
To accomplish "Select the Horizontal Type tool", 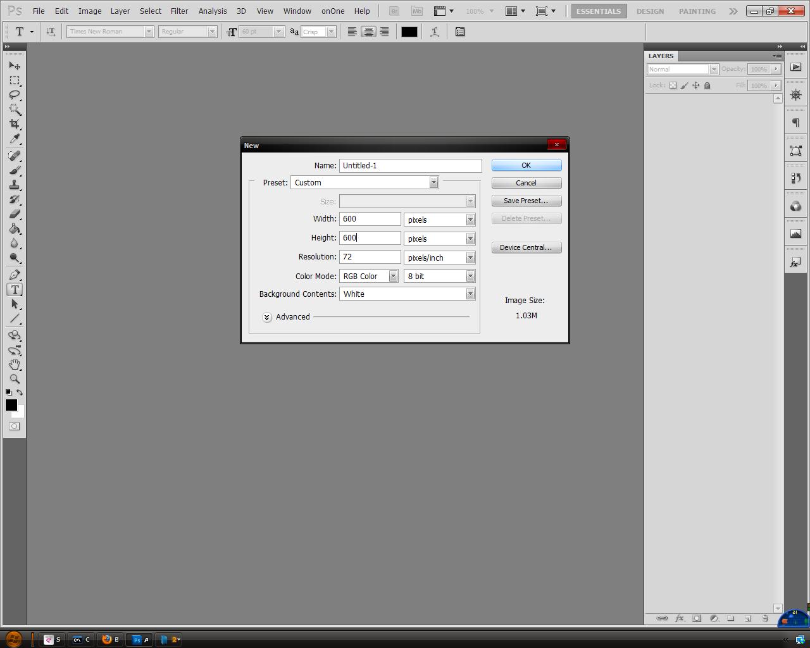I will point(15,289).
